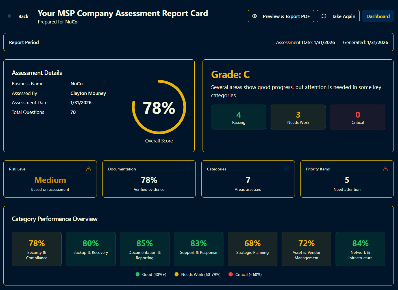The image size is (398, 290).
Task: Select the Backup & Recovery 80% tile
Action: [91, 249]
